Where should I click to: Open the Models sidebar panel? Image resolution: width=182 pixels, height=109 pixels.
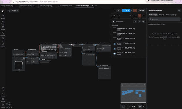click(x=3, y=28)
